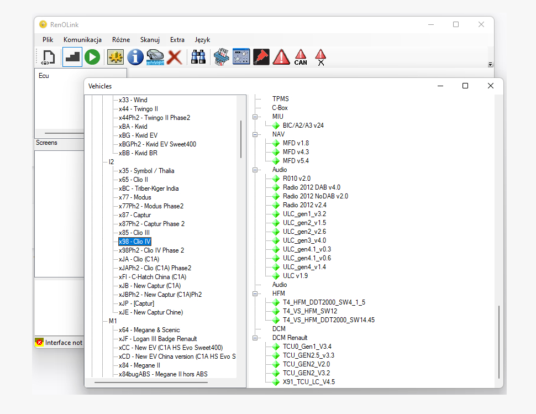Click TPMS tree entry
536x414 pixels.
(281, 99)
